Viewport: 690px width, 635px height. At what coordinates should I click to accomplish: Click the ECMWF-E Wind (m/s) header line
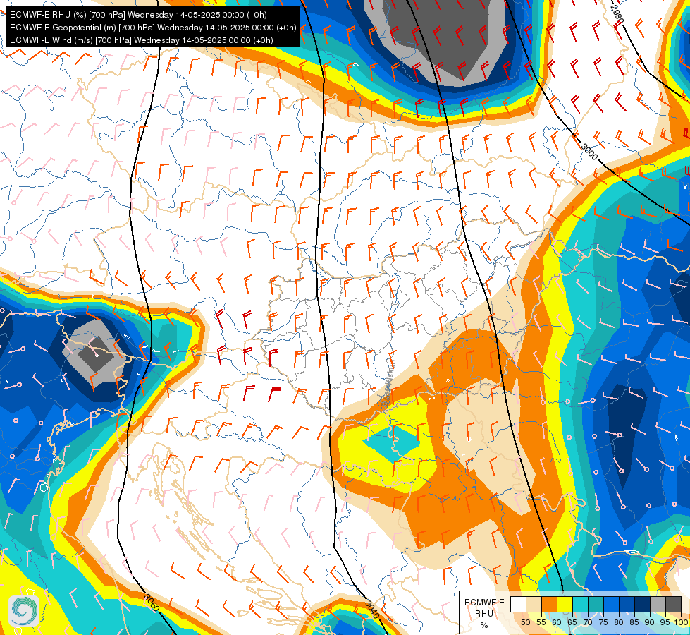[141, 40]
